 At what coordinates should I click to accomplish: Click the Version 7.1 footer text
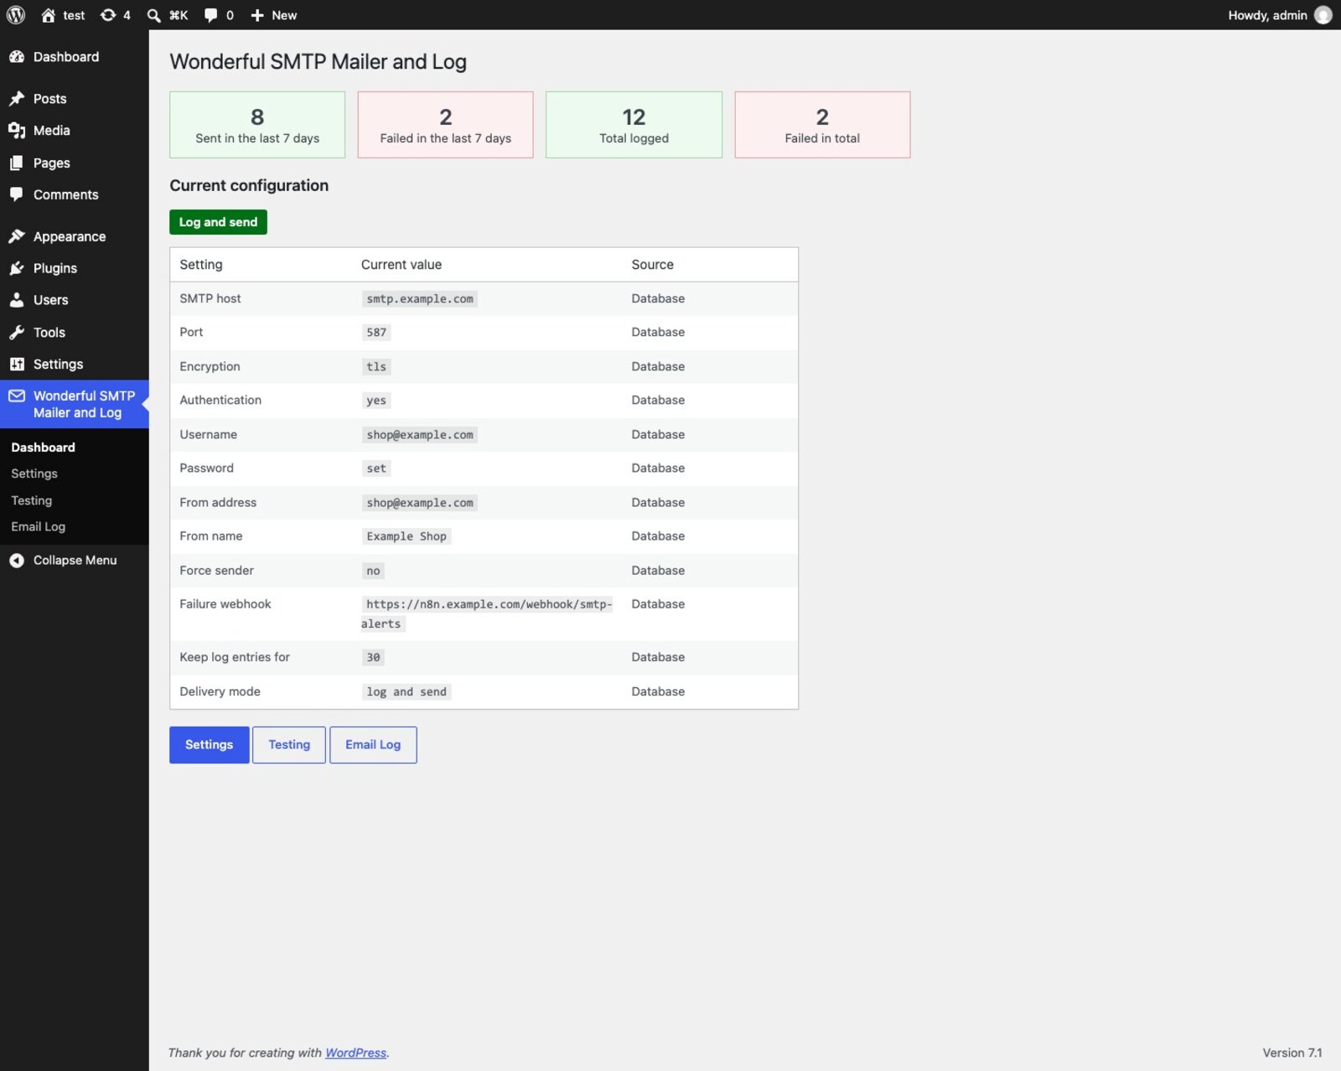[x=1292, y=1053]
